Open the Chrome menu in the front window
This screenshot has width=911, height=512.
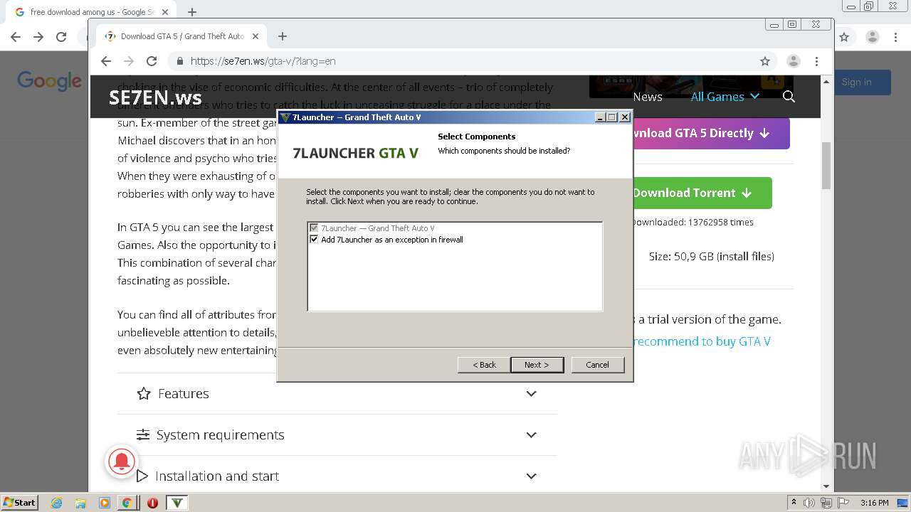tap(817, 61)
